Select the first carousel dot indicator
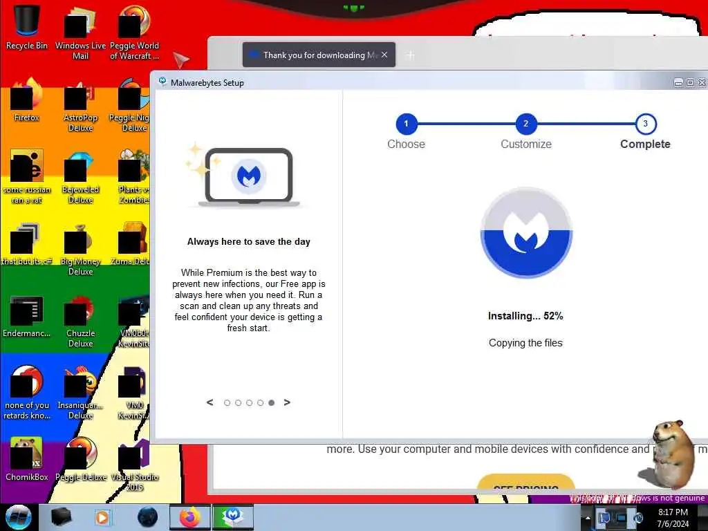This screenshot has width=708, height=531. click(227, 403)
